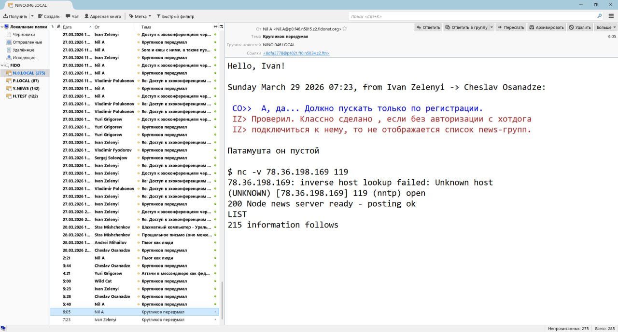Delete the message with Удалить button
The image size is (618, 332).
click(x=579, y=27)
